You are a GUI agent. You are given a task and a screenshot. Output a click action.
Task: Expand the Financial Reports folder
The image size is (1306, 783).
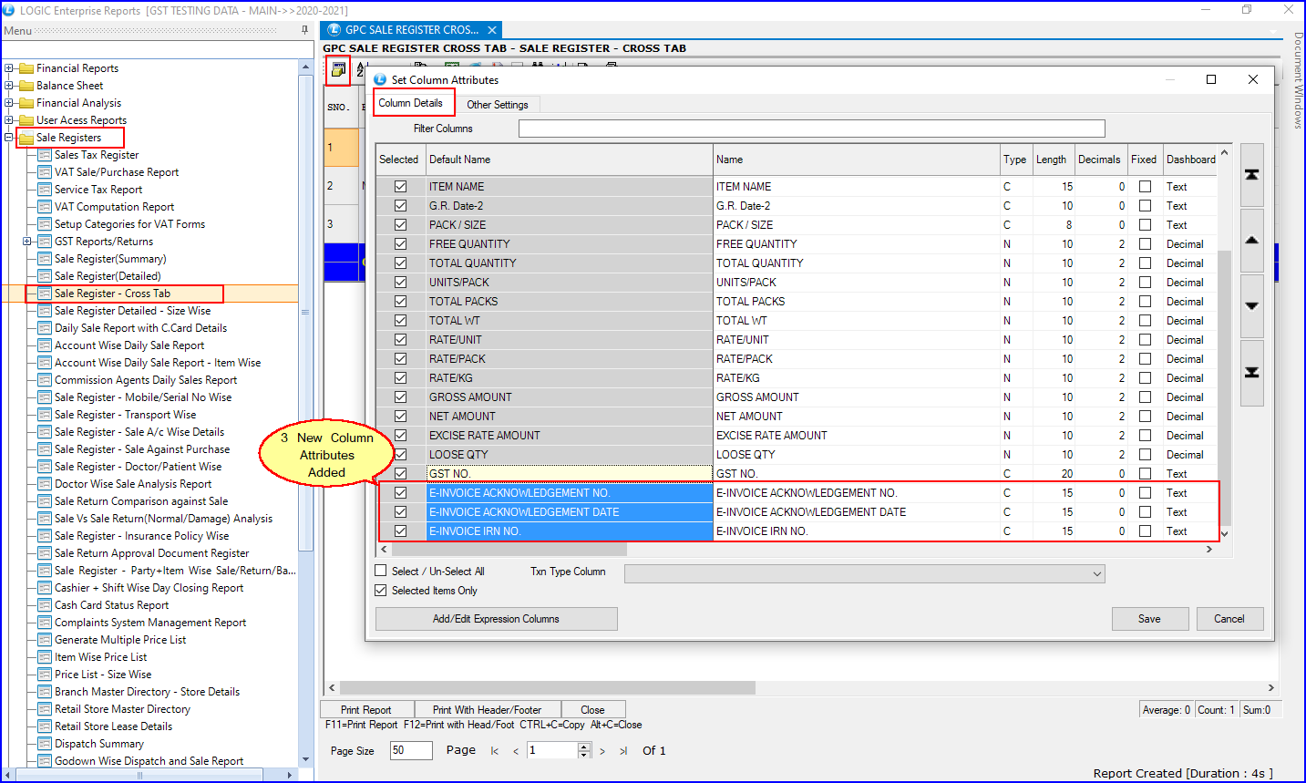(x=9, y=68)
